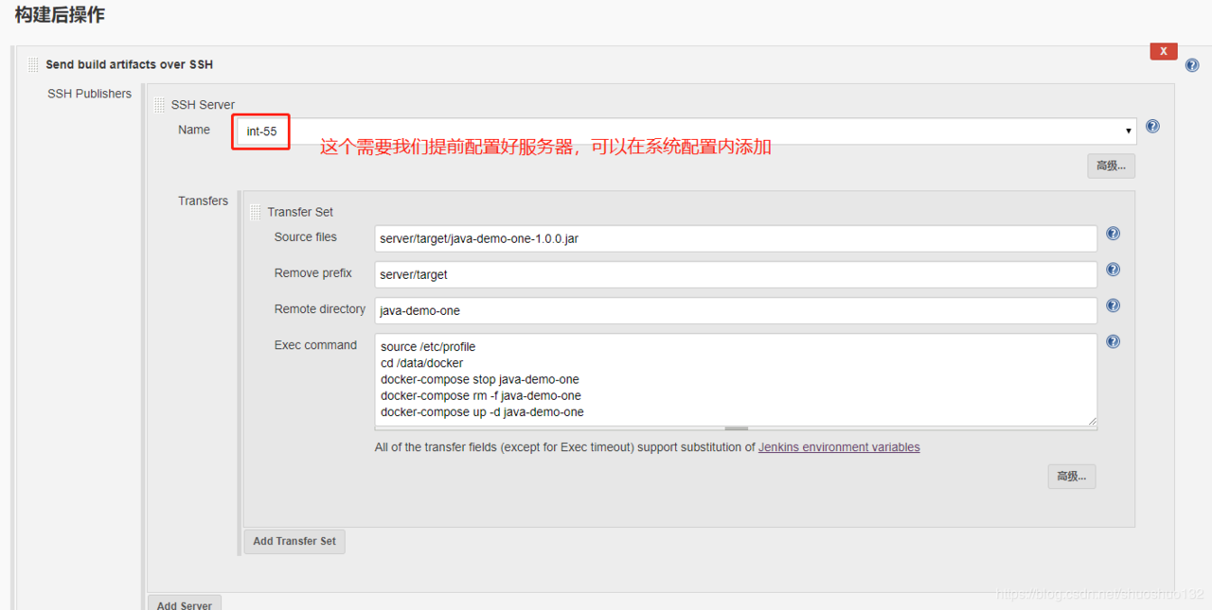Viewport: 1212px width, 610px height.
Task: Grab the drag handle beside Send build artifacts
Action: 33,65
